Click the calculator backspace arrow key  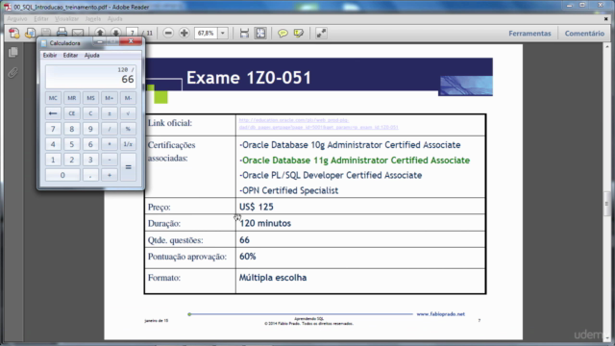(x=53, y=113)
